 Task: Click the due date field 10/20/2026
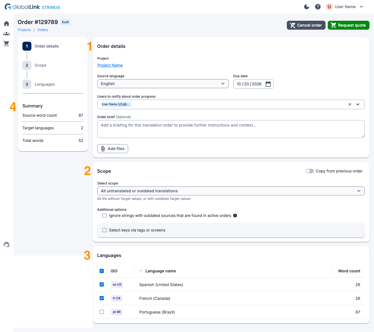253,84
